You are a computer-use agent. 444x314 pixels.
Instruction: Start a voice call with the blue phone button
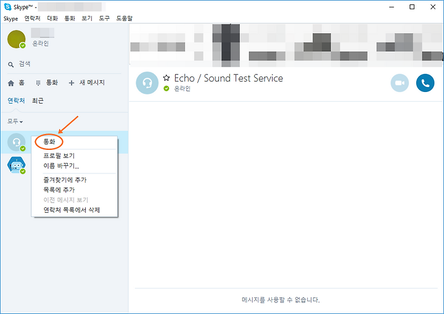pyautogui.click(x=425, y=83)
